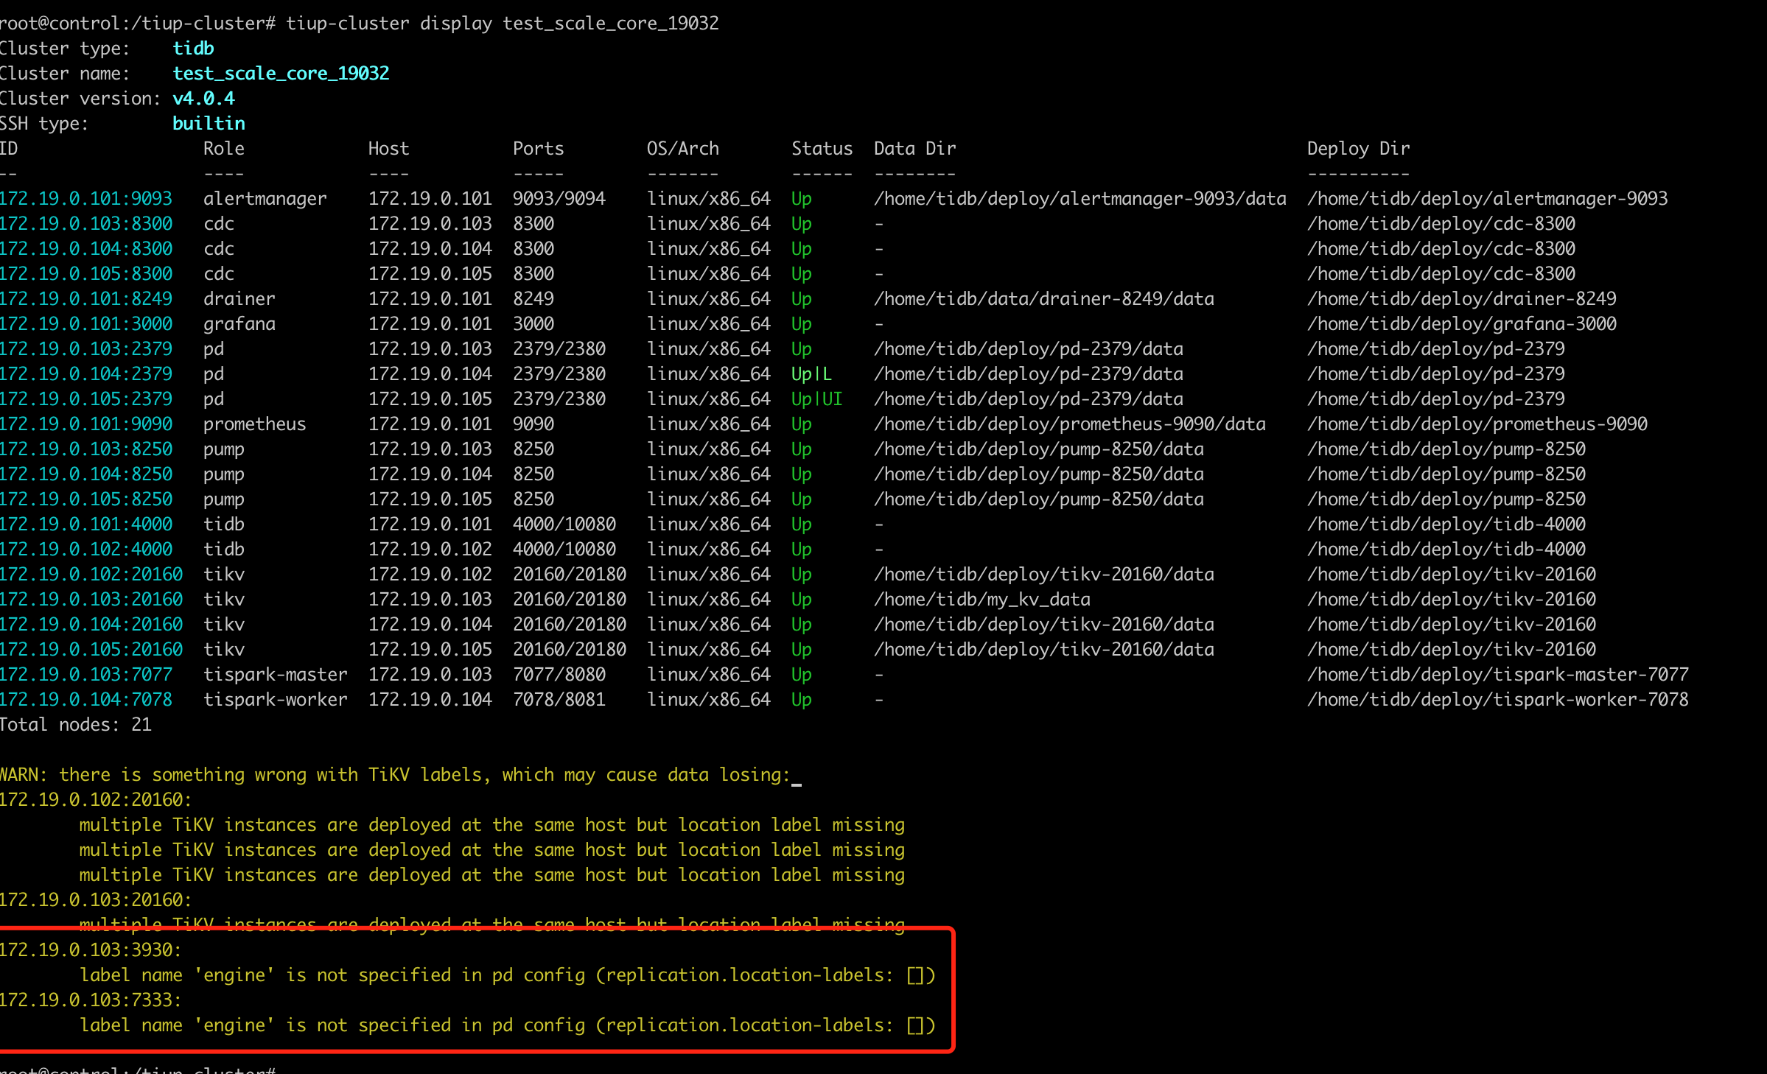Select deploy dir /home/tidb/deploy/tispark-worker-7078
This screenshot has width=1767, height=1074.
1497,699
